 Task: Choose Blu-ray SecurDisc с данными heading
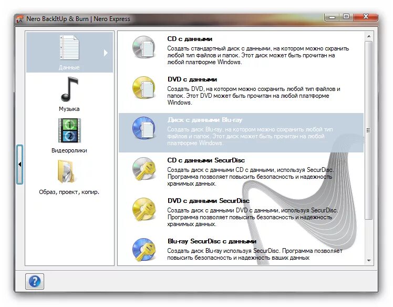(212, 241)
